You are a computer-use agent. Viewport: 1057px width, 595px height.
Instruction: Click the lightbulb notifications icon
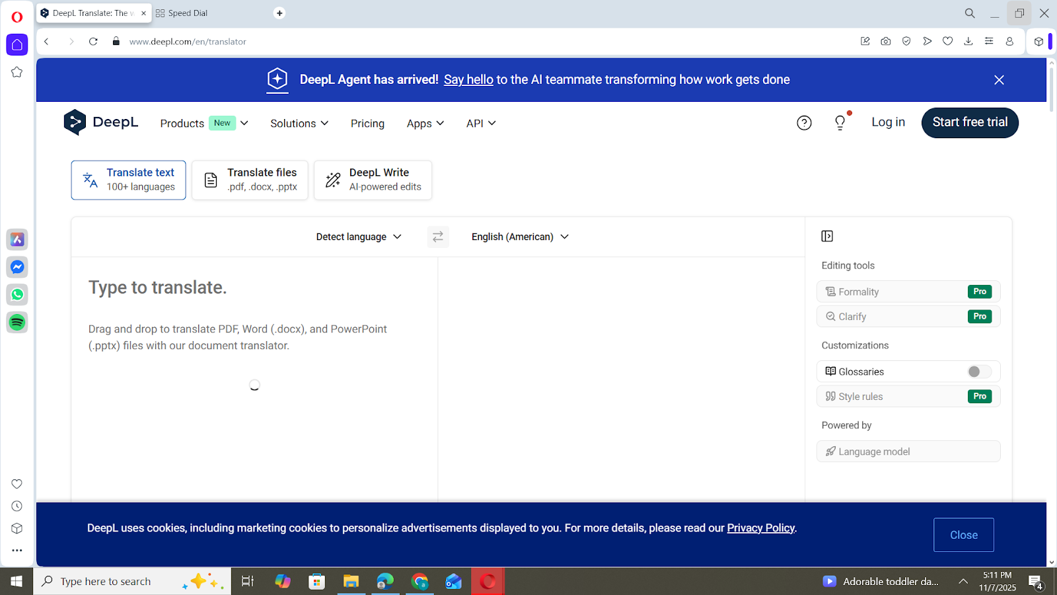(840, 123)
